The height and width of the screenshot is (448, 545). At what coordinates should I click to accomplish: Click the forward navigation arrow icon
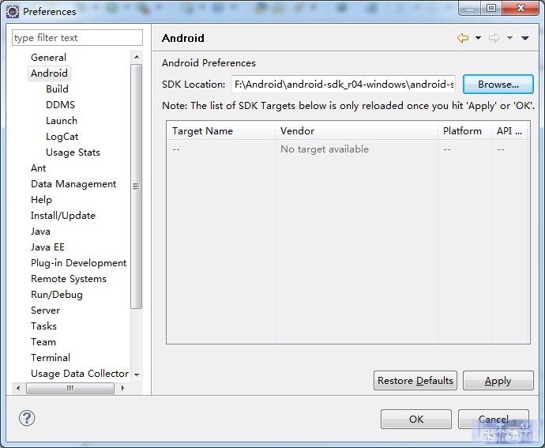click(x=494, y=38)
